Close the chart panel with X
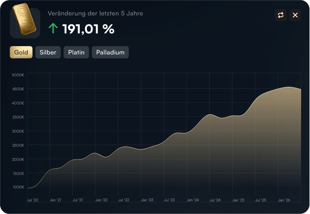The width and height of the screenshot is (310, 214). (295, 15)
